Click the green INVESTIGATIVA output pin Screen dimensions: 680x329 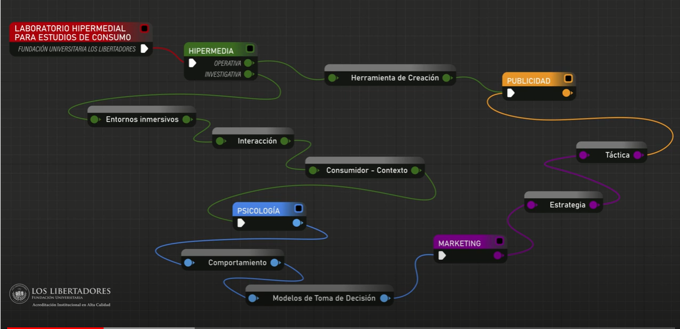click(x=248, y=74)
